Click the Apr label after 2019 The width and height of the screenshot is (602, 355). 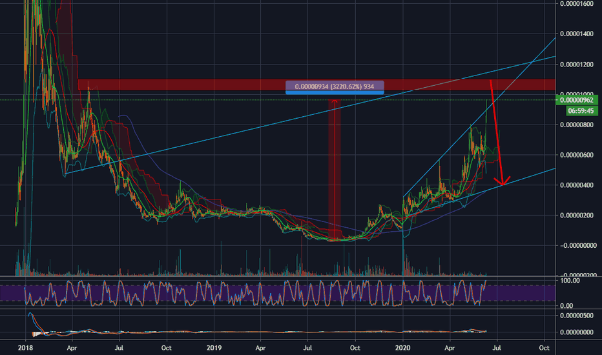[260, 348]
